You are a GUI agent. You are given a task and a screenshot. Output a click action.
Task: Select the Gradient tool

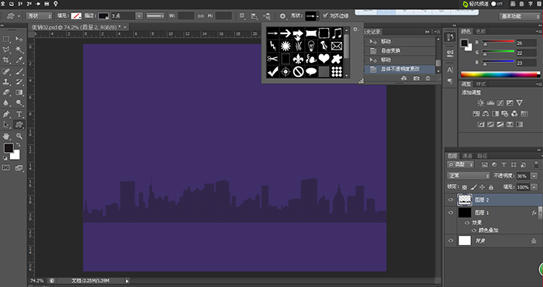click(x=19, y=92)
